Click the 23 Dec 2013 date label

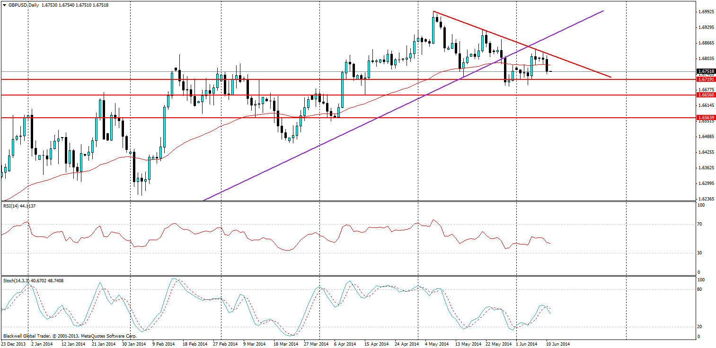coord(13,344)
